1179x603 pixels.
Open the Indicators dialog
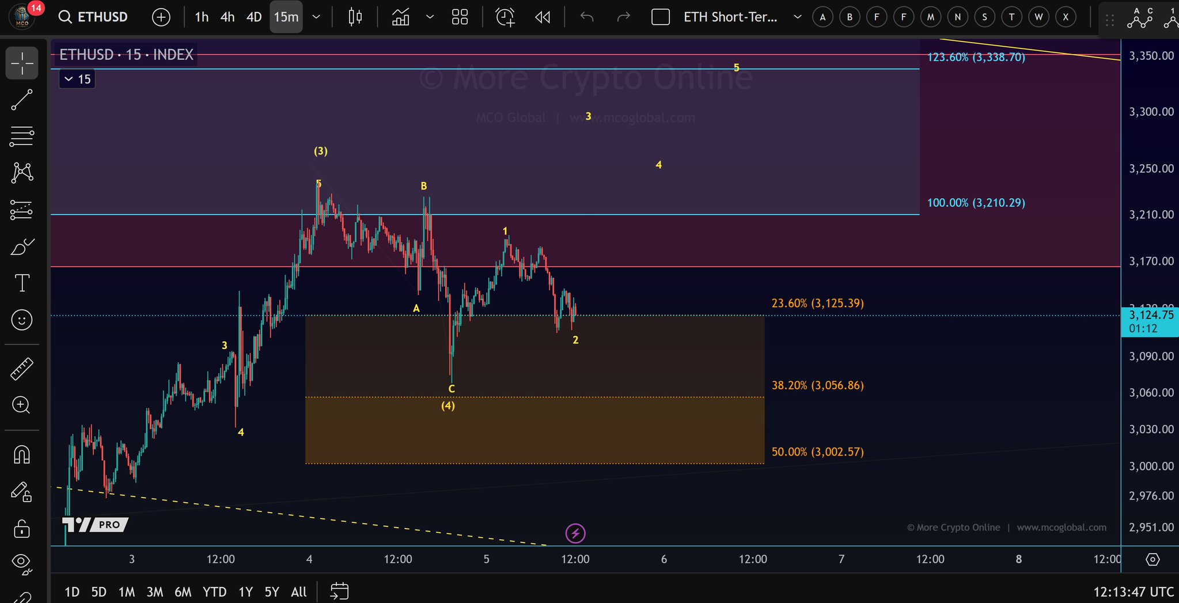401,17
